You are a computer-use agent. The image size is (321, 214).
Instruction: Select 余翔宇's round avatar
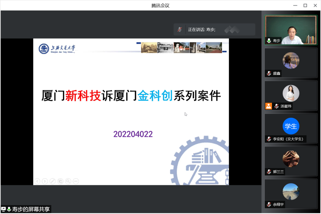[291, 191]
